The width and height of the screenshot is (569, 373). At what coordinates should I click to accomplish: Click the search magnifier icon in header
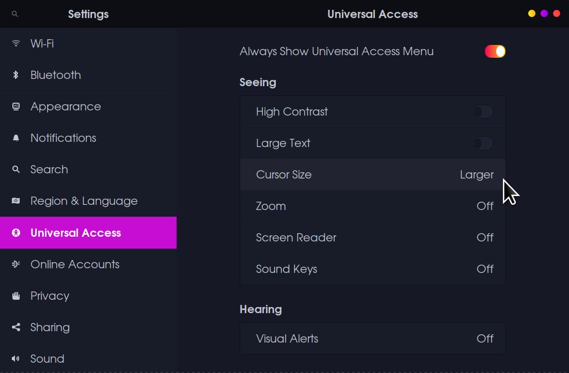15,14
